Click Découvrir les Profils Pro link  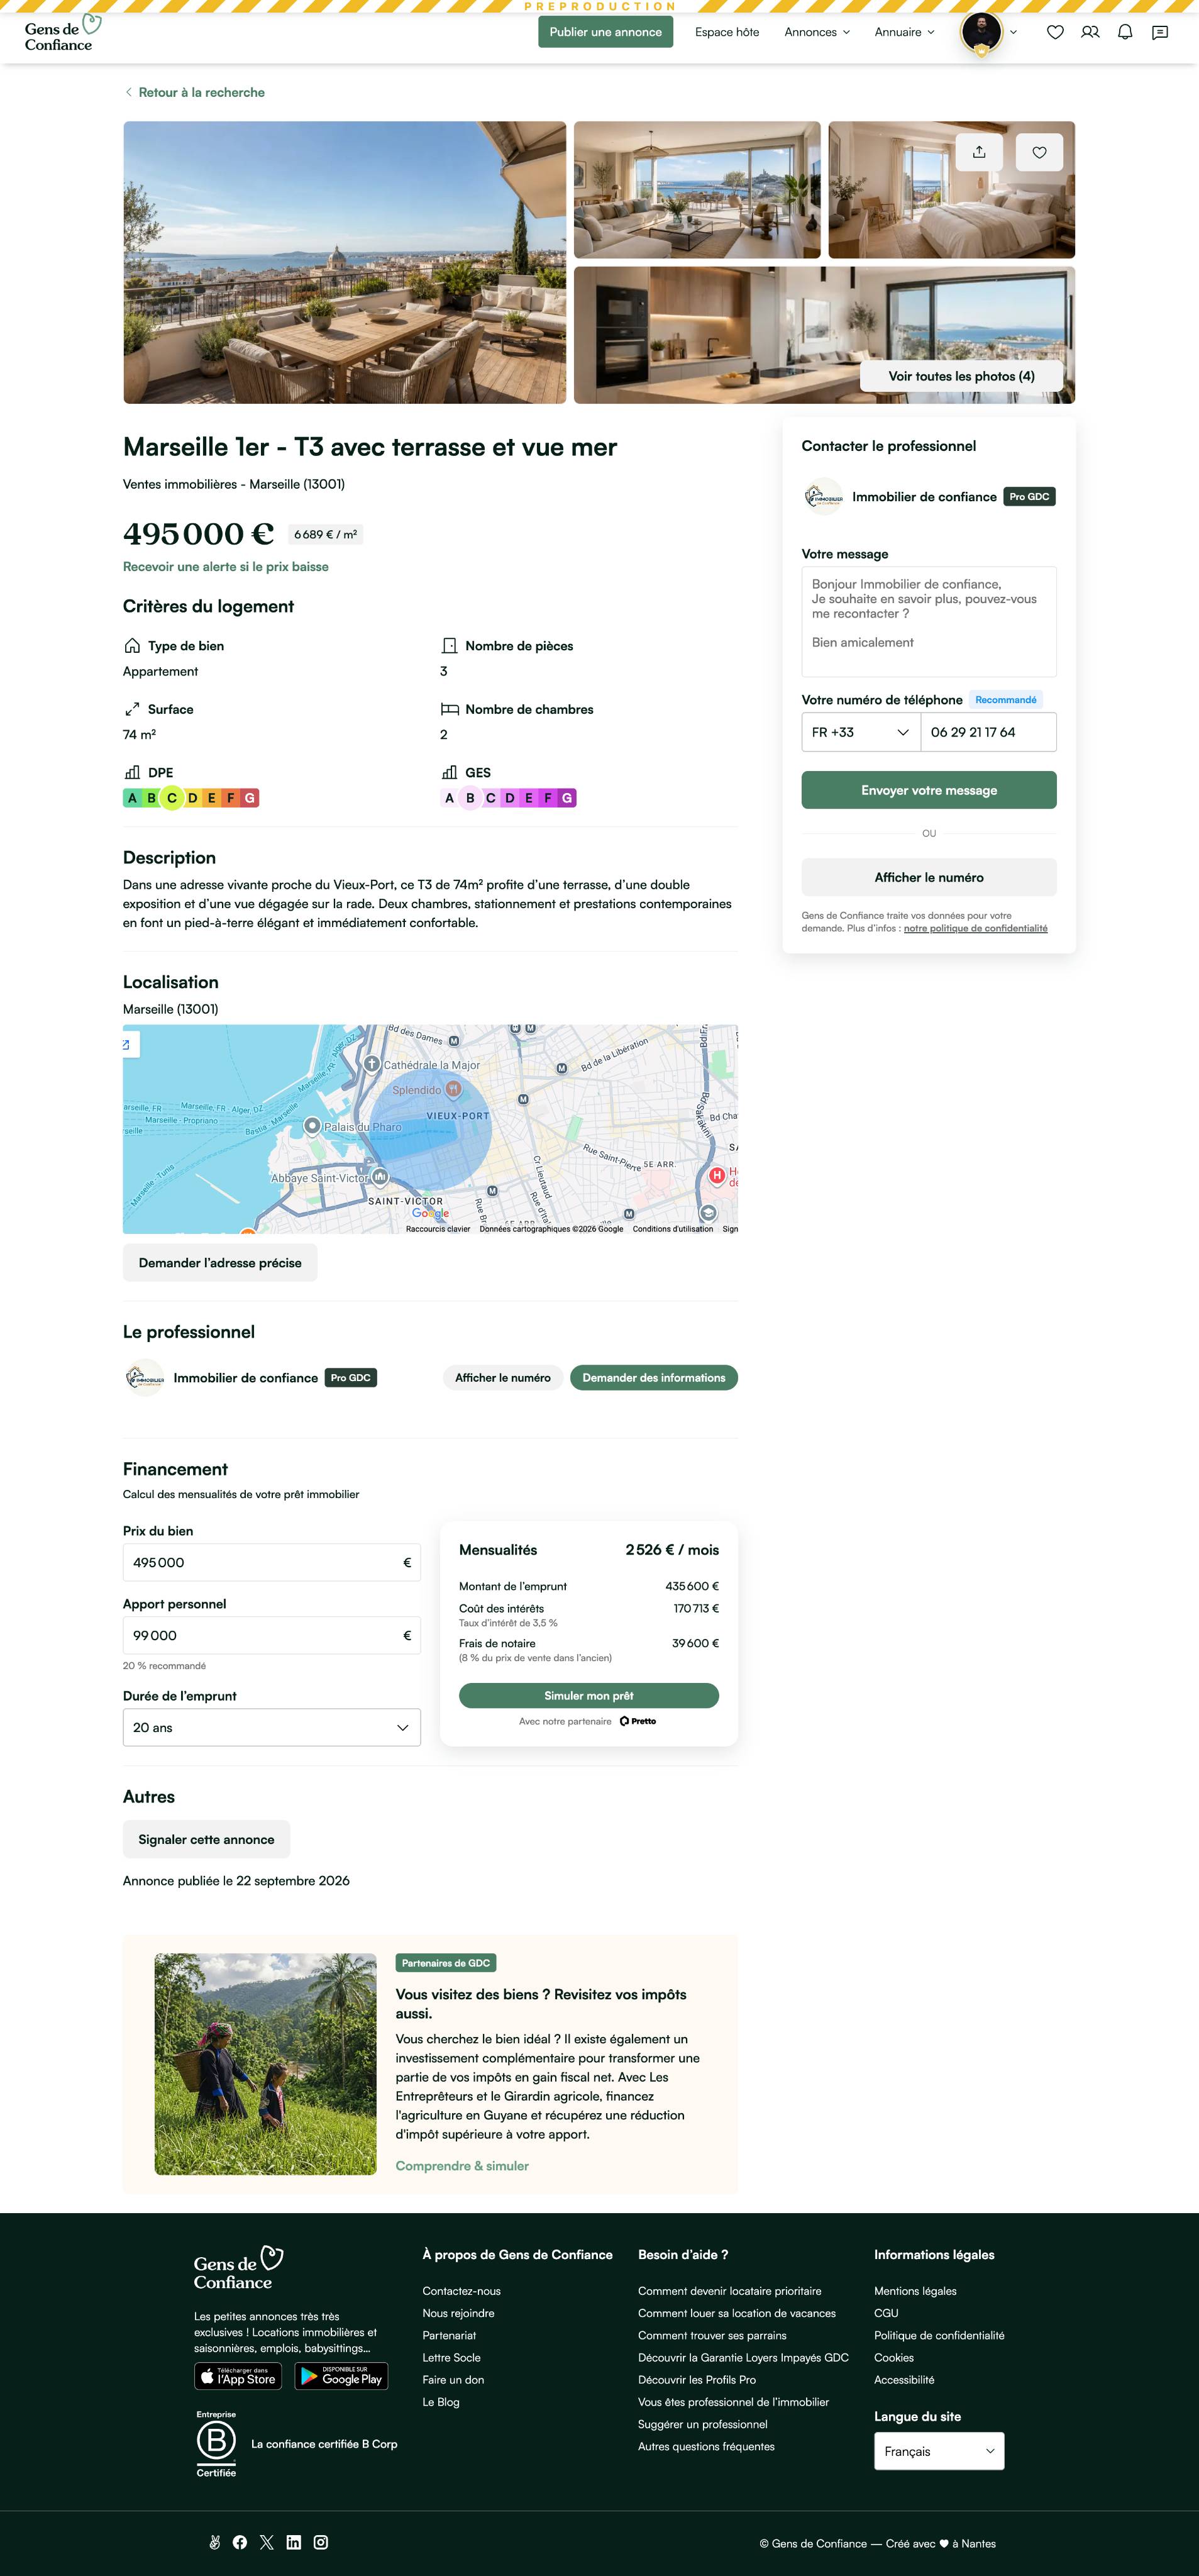click(x=697, y=2380)
